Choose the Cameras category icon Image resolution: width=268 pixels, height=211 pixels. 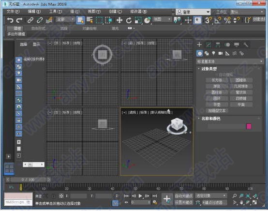point(221,53)
